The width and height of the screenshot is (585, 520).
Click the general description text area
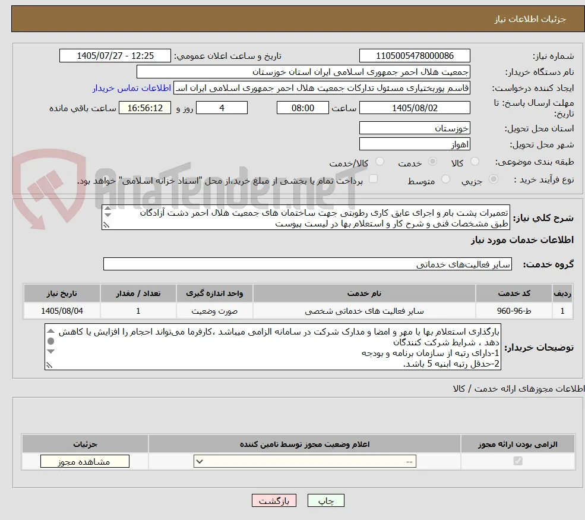tap(305, 218)
